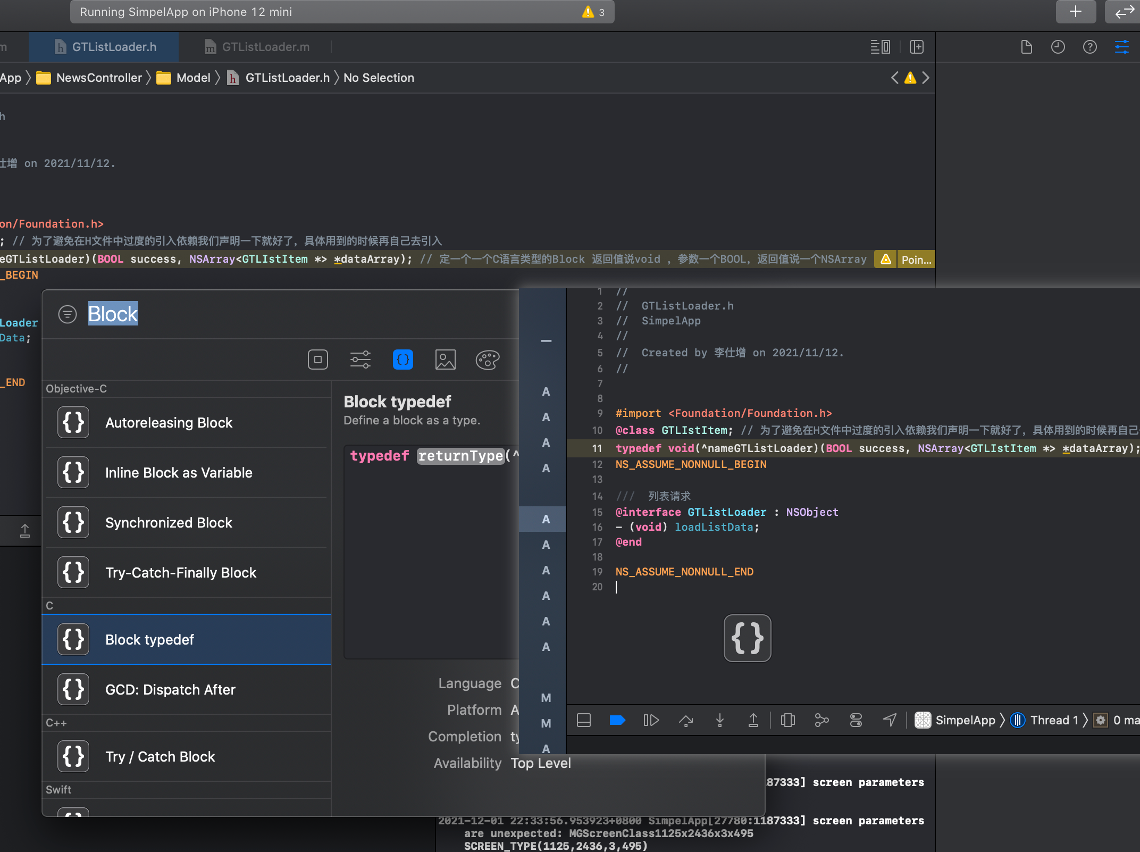The image size is (1140, 852).
Task: Toggle breakpoints activation button
Action: [x=617, y=721]
